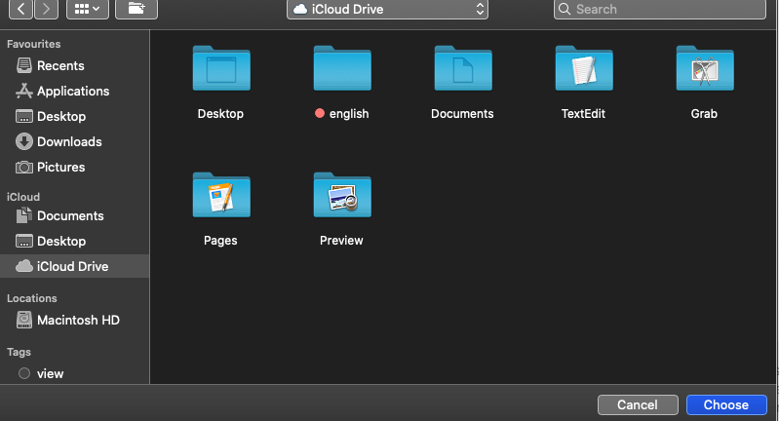
Task: Filter by the 'view' tag in sidebar
Action: tap(74, 373)
